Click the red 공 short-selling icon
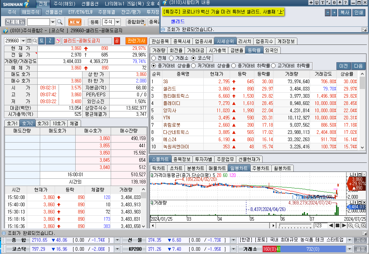 pyautogui.click(x=117, y=41)
